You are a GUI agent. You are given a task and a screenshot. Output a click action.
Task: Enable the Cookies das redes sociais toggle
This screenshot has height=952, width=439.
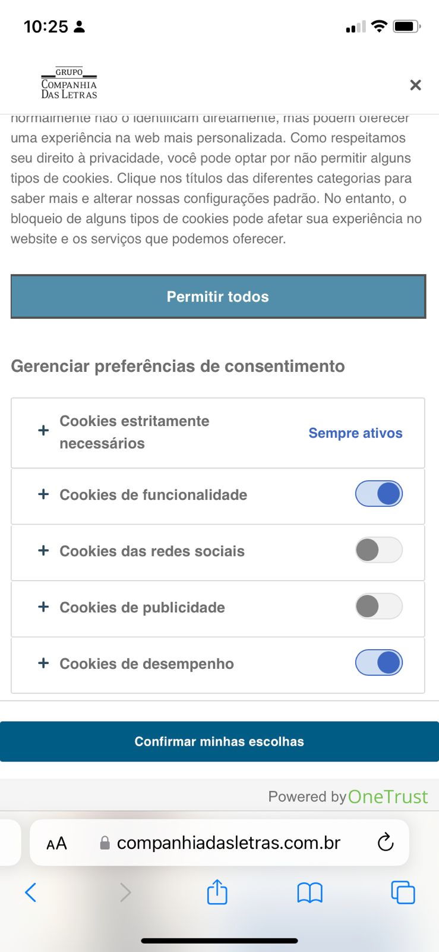(378, 550)
